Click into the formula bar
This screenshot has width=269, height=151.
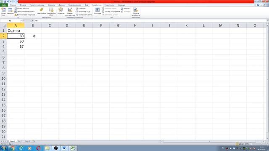click(x=150, y=21)
